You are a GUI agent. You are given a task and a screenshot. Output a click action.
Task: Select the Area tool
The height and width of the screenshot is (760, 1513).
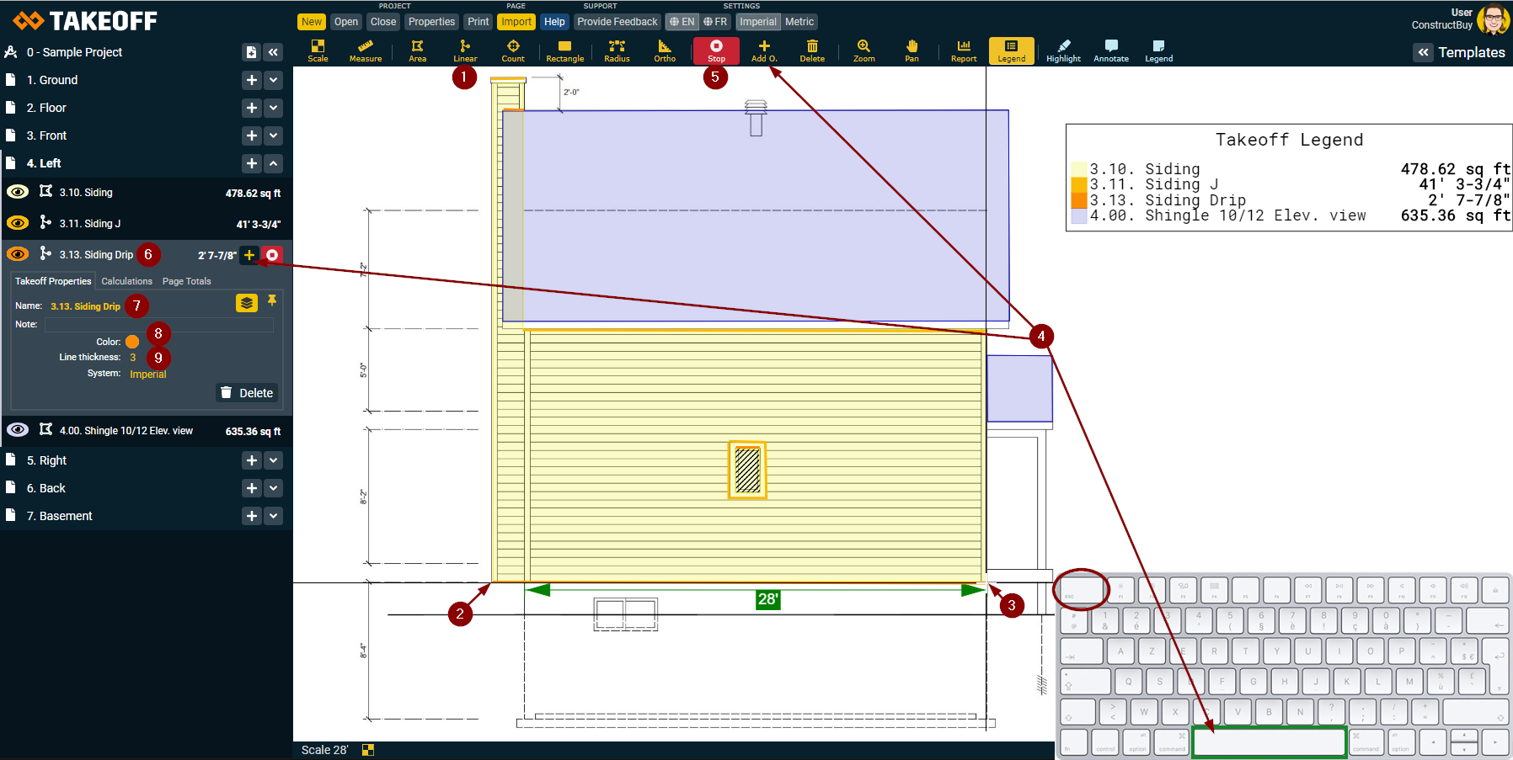coord(417,50)
